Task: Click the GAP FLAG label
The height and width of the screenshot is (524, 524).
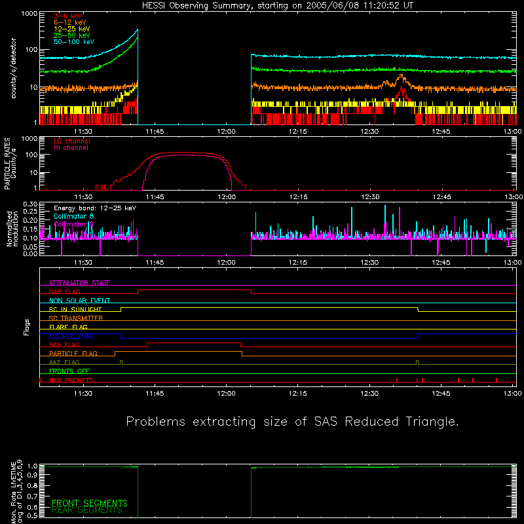Action: click(x=64, y=291)
